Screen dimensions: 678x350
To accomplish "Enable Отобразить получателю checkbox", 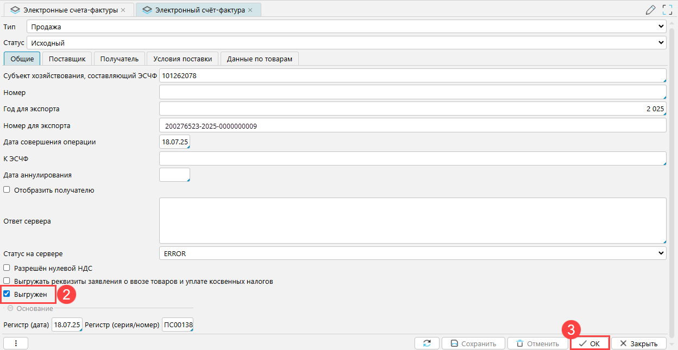I will tap(7, 190).
